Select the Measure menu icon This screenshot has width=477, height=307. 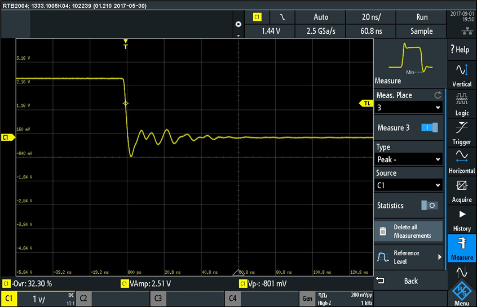[461, 248]
